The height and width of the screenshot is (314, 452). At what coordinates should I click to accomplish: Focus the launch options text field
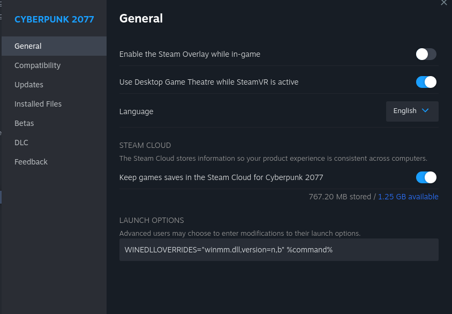(278, 250)
